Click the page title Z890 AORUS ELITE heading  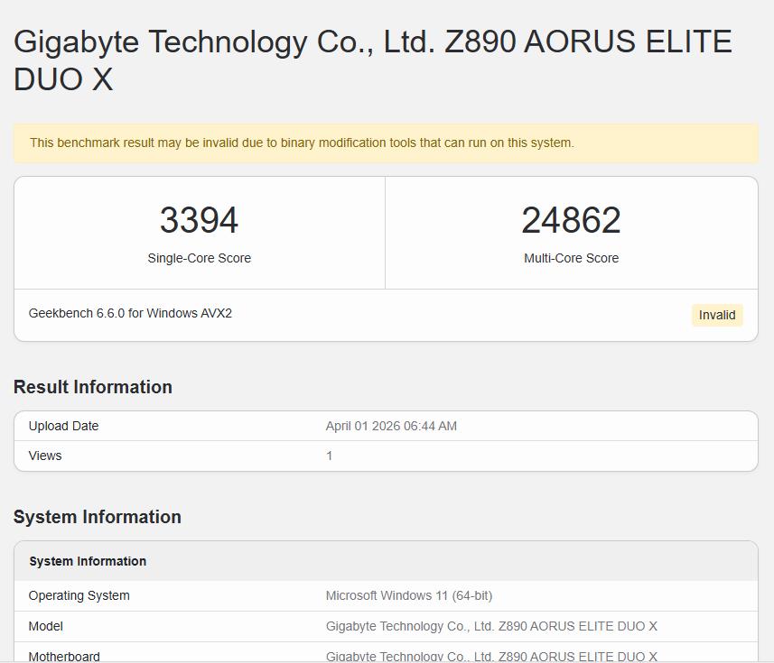[372, 60]
